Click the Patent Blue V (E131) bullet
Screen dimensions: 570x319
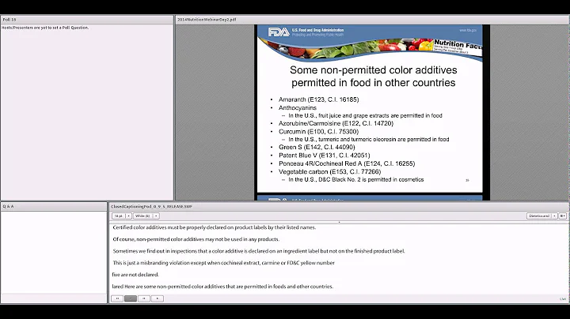(x=325, y=156)
